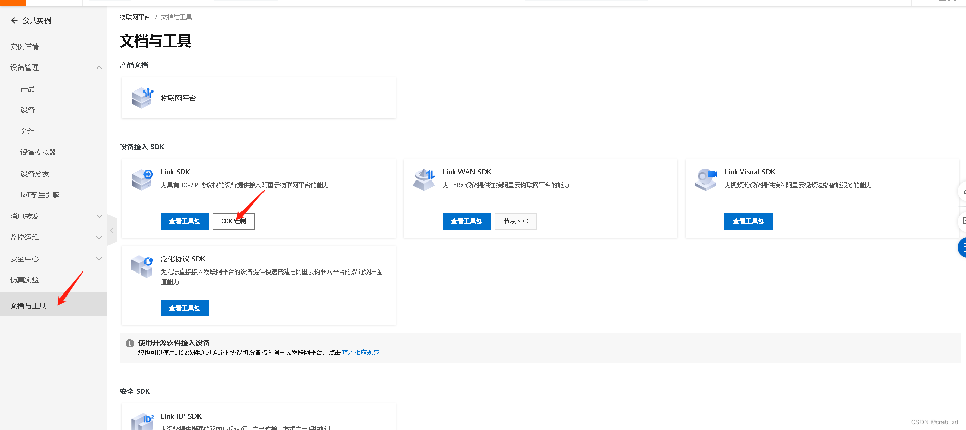Click the Link SDK card icon

142,179
